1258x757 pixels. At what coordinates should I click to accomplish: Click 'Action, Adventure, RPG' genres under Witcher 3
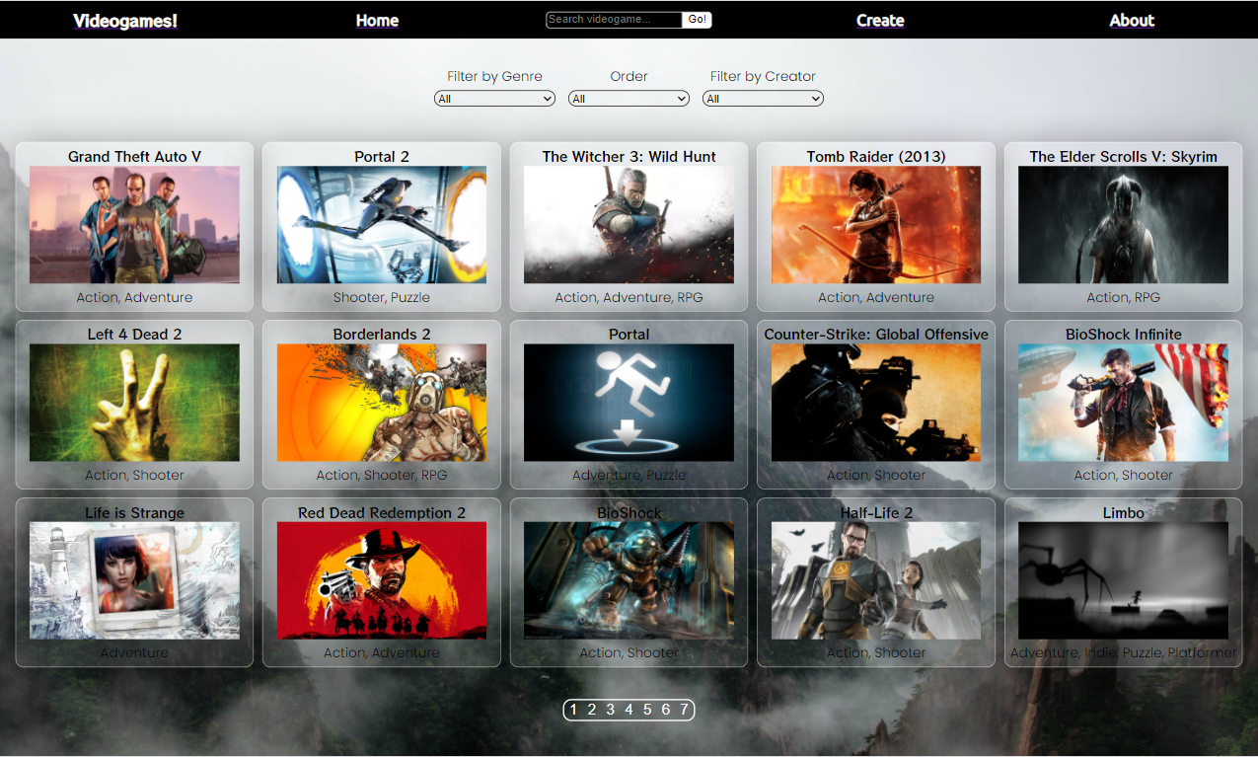[629, 297]
